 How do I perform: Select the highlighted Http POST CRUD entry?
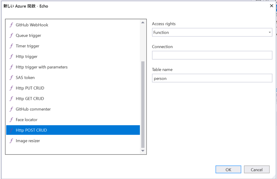[x=73, y=130]
